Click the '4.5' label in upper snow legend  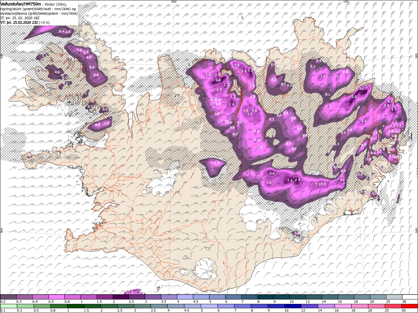point(196,302)
